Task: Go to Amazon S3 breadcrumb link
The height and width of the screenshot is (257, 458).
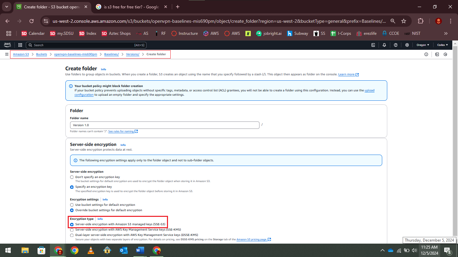Action: pos(21,54)
